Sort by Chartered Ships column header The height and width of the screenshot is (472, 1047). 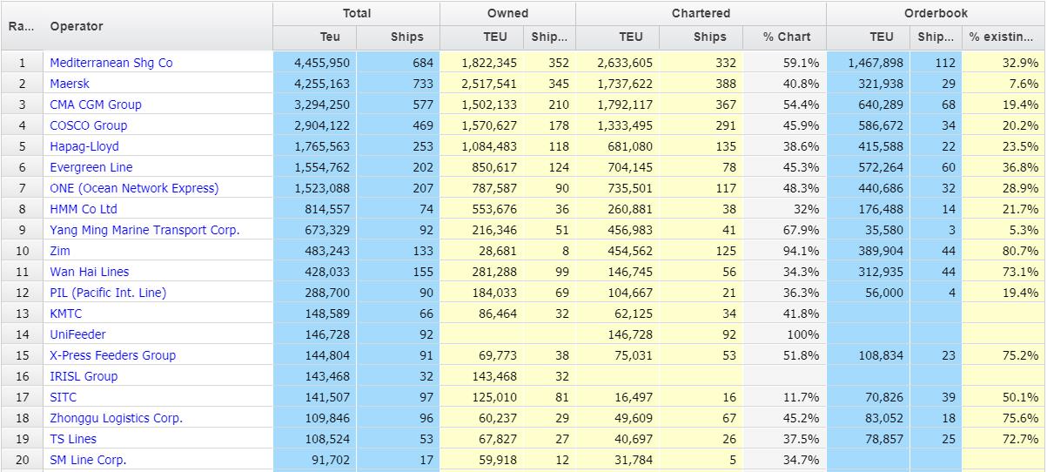tap(709, 37)
